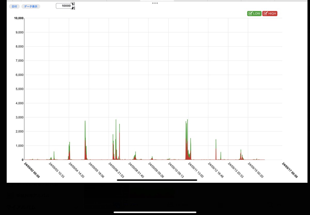Click the 24/05/05 18:06 axis label

tap(96, 170)
